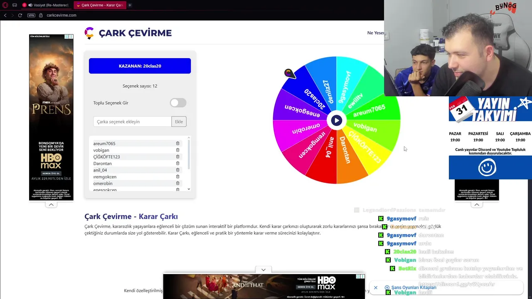
Task: Select the Çark Çevirme browser tab
Action: click(x=100, y=5)
